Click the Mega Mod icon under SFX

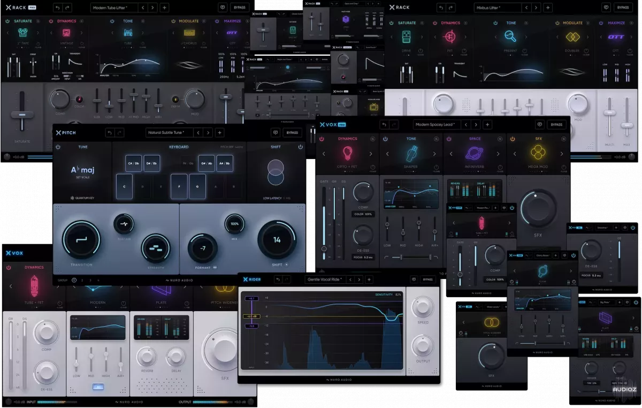click(538, 153)
